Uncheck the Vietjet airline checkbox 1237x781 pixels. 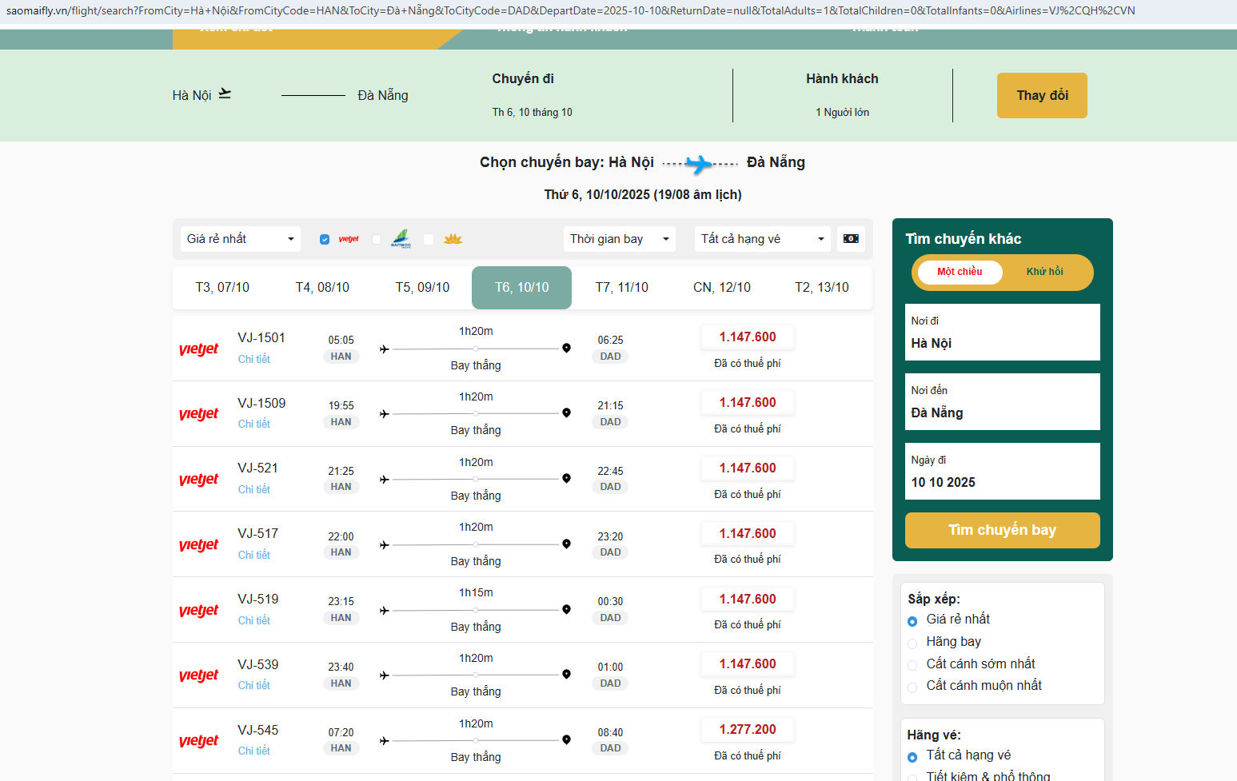[x=325, y=240]
